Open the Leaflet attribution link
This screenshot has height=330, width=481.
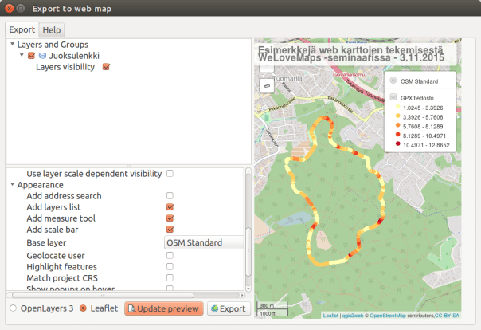pyautogui.click(x=330, y=316)
